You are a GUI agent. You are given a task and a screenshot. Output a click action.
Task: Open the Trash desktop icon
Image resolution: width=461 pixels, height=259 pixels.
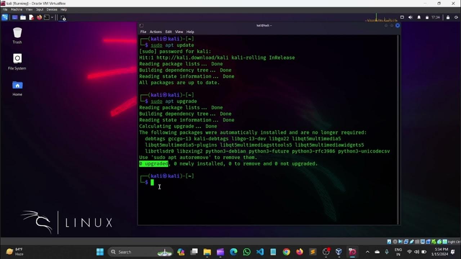17,36
